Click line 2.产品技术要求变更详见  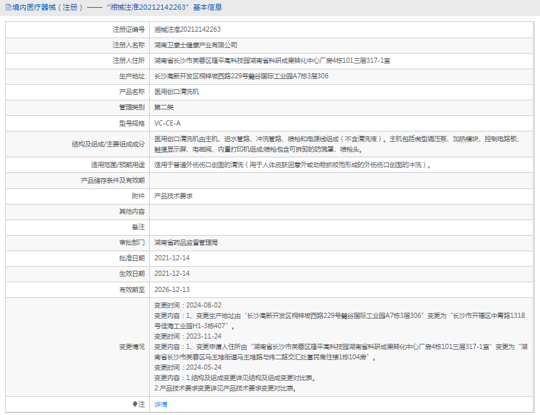[x=226, y=388]
